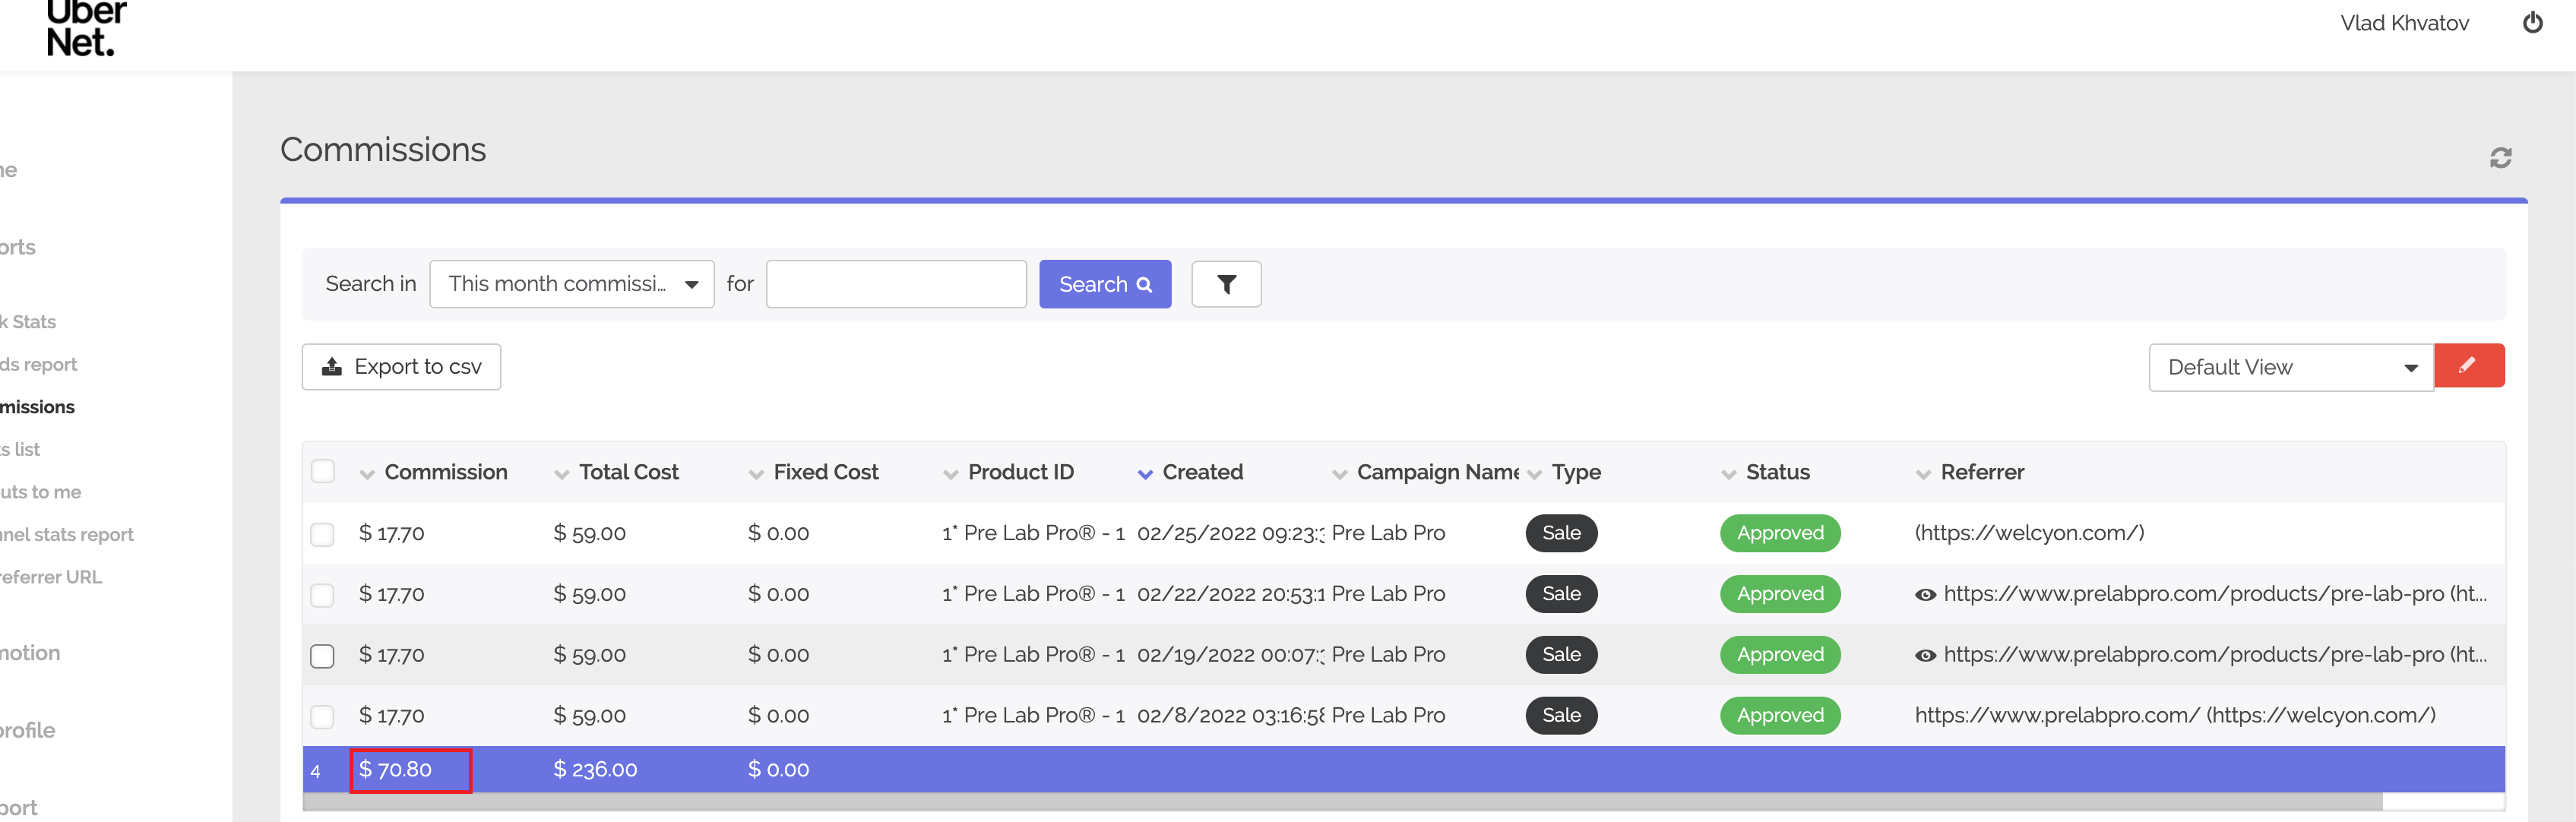Viewport: 2576px width, 822px height.
Task: Sort by Campaign Name column chevron
Action: click(x=1340, y=474)
